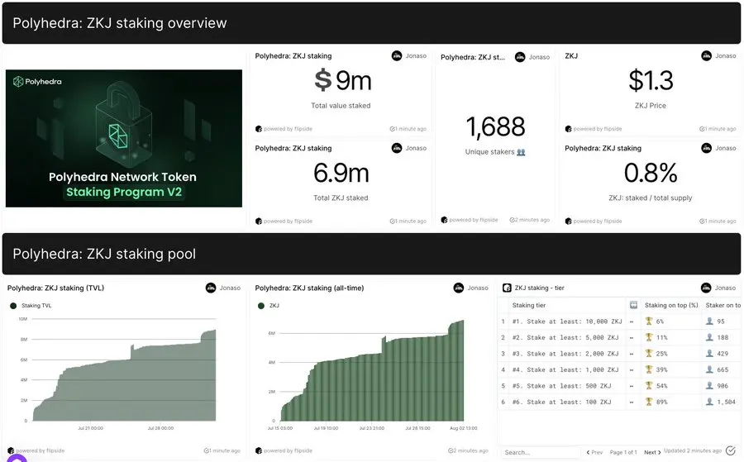
Task: Click the collapse column icon in tier table header
Action: tap(633, 305)
